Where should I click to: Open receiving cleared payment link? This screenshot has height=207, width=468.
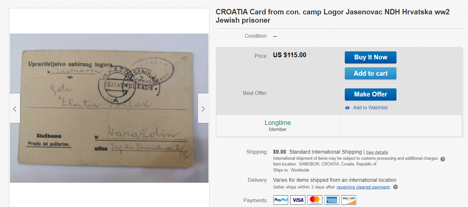tap(363, 187)
